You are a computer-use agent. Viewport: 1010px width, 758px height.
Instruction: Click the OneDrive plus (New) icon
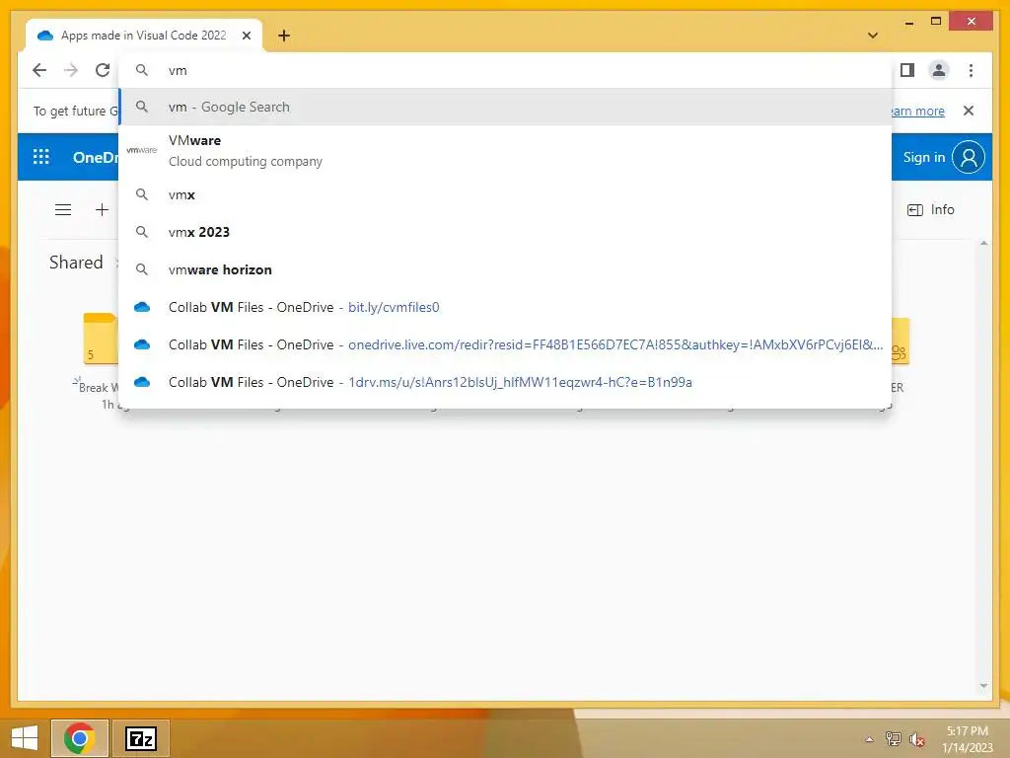(x=102, y=209)
